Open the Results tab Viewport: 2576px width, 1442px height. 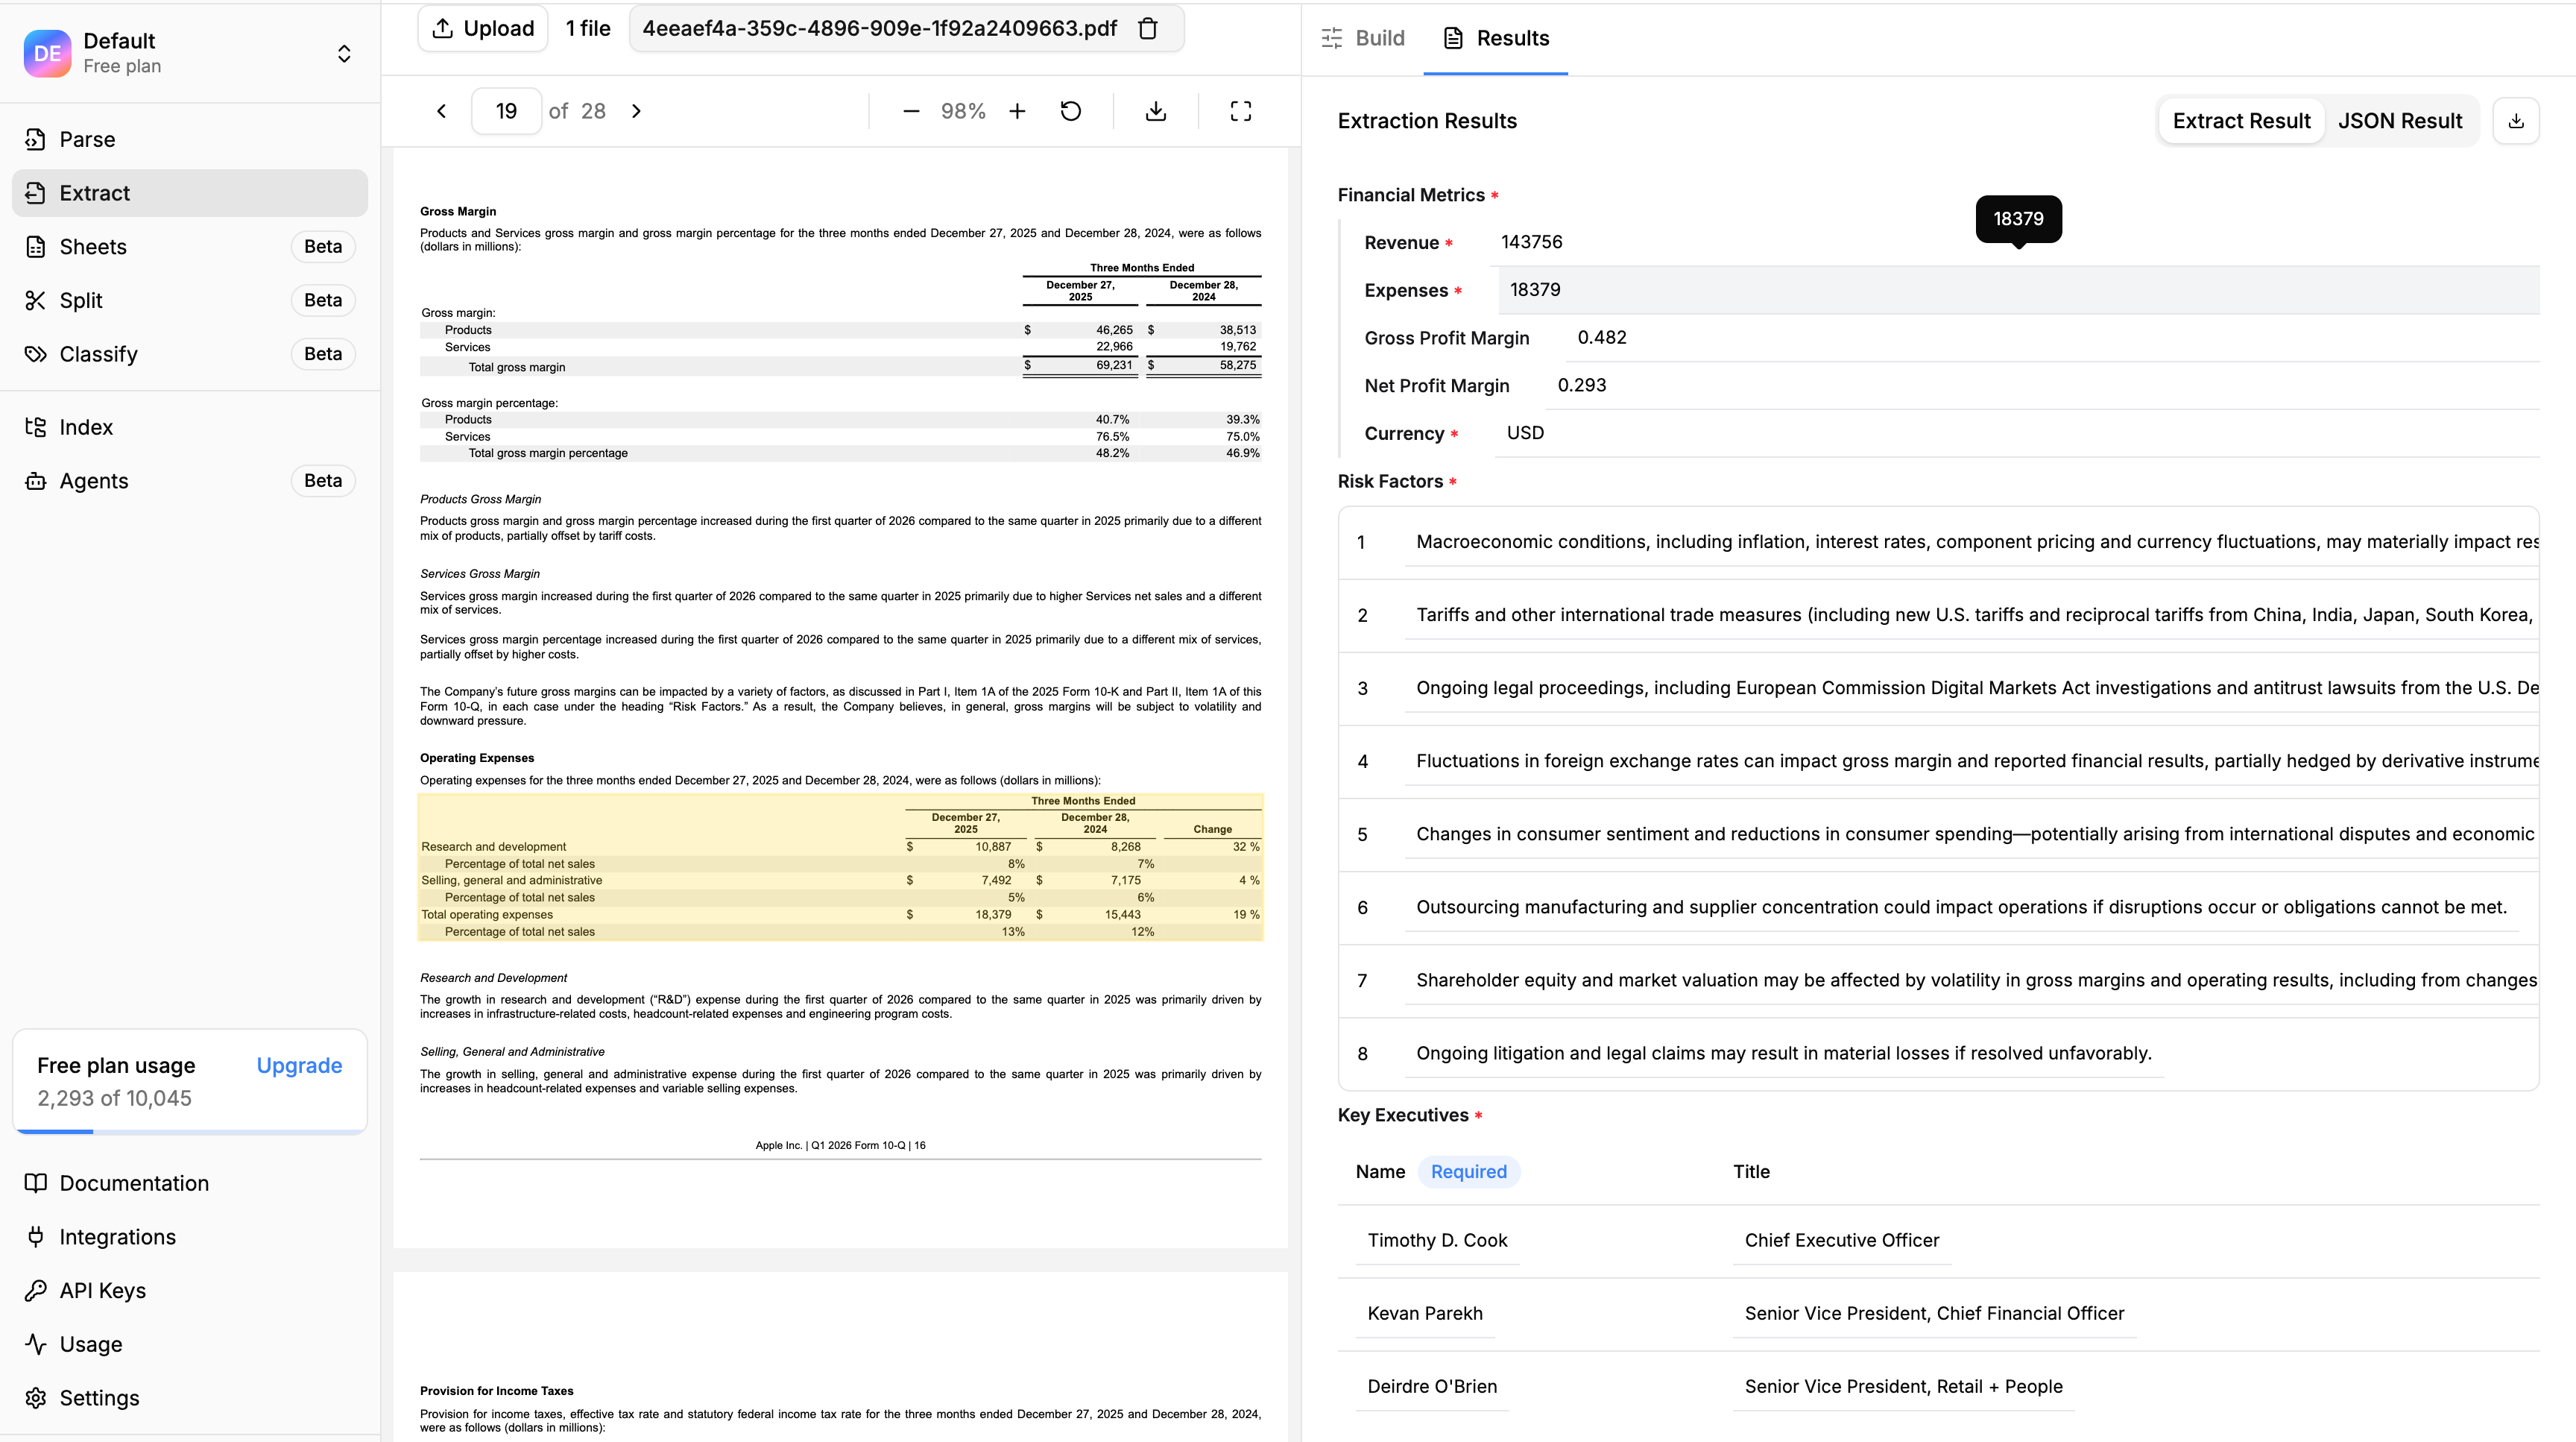tap(1496, 38)
